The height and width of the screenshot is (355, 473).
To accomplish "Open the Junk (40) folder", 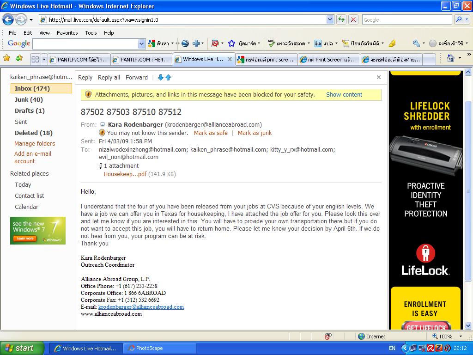I will click(29, 100).
